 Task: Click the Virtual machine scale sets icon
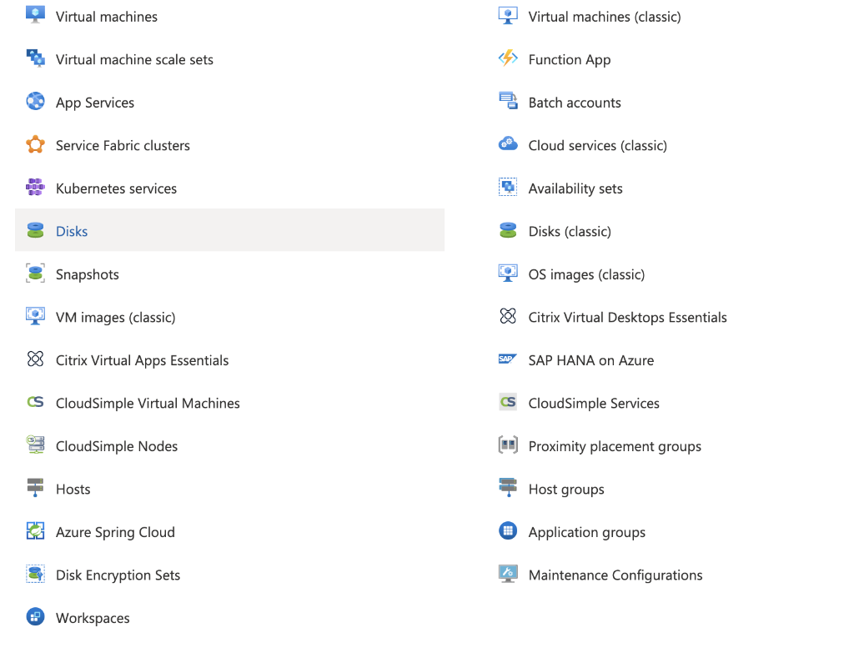click(x=35, y=58)
